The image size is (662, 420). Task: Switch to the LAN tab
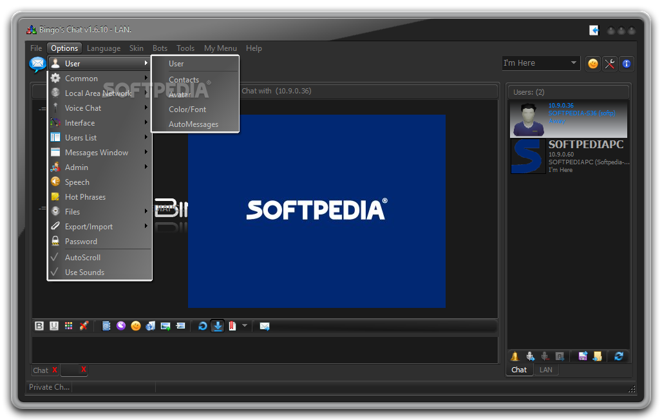pos(545,370)
